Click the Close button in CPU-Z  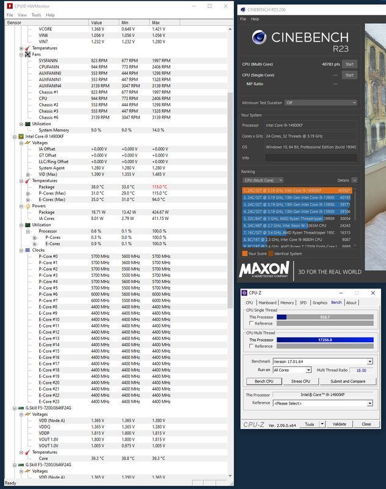(366, 424)
